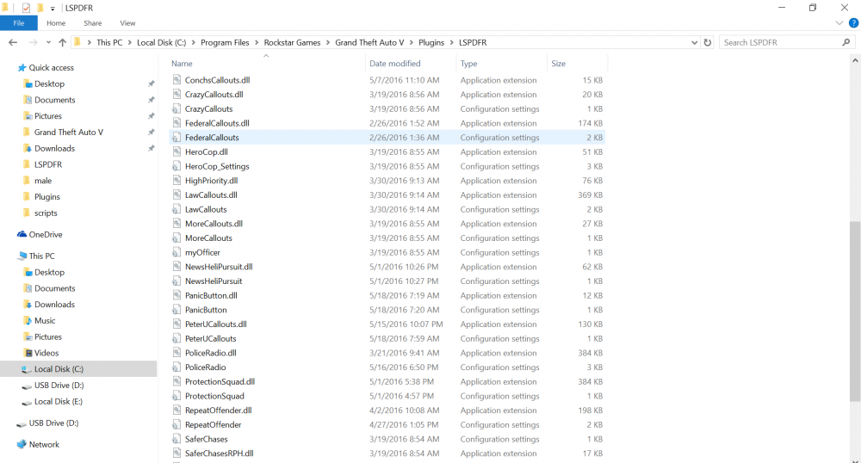
Task: Open the File menu
Action: tap(19, 23)
